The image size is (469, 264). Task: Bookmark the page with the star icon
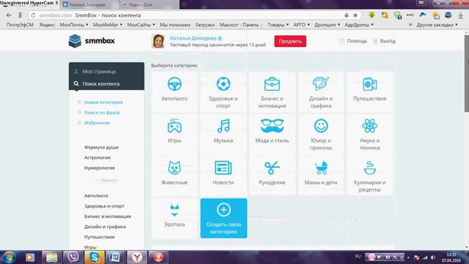(355, 15)
